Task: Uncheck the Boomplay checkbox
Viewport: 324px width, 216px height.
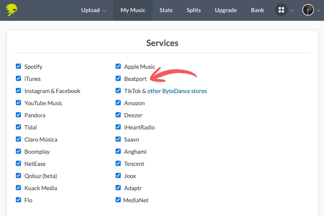Action: (18, 151)
